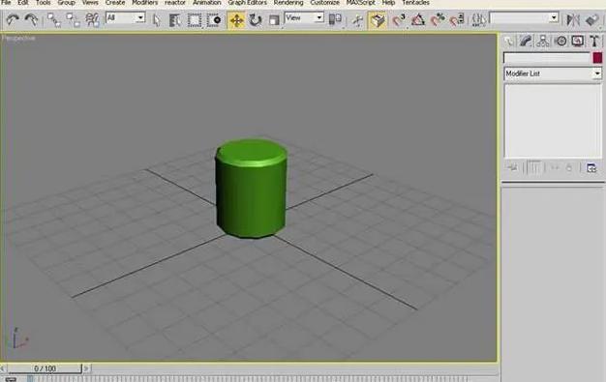Select the green cylinder object in viewport

pos(252,190)
